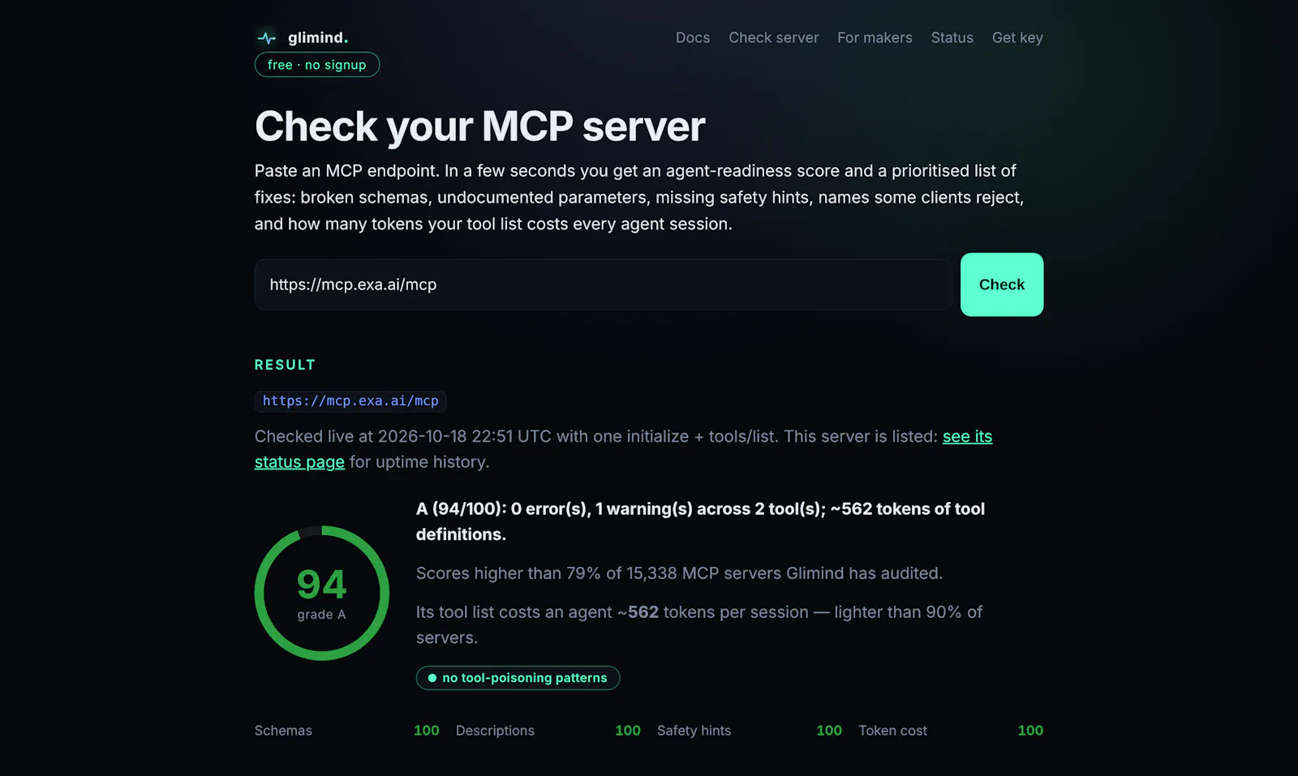
Task: Click the Descriptions score label
Action: (495, 731)
